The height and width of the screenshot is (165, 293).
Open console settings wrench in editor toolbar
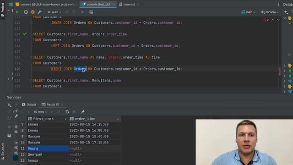pos(40,12)
